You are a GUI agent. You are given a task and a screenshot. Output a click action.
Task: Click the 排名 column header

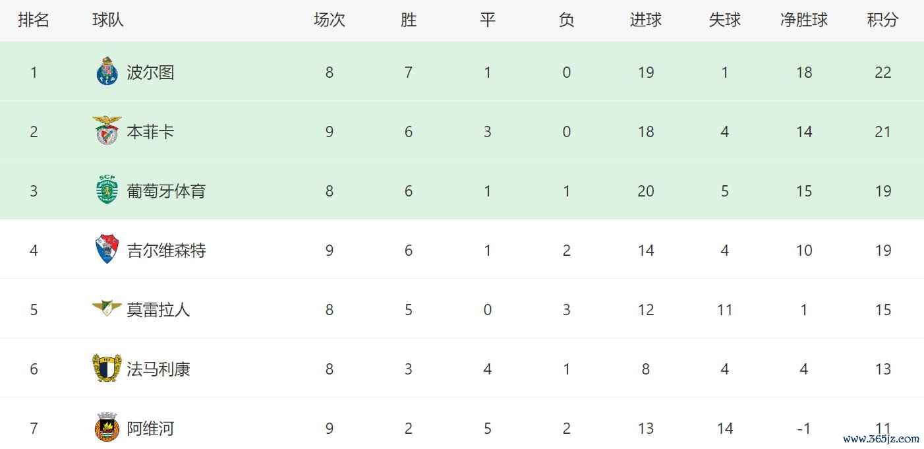[34, 20]
